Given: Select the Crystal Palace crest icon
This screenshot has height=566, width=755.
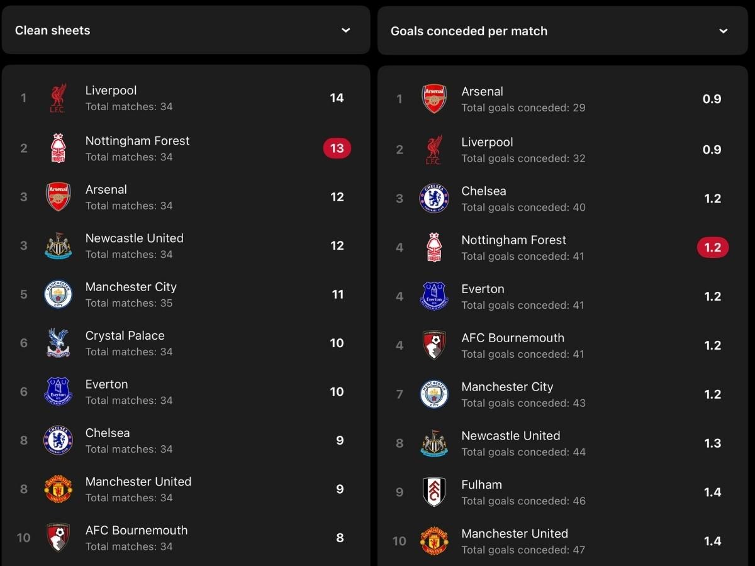Looking at the screenshot, I should click(x=58, y=343).
